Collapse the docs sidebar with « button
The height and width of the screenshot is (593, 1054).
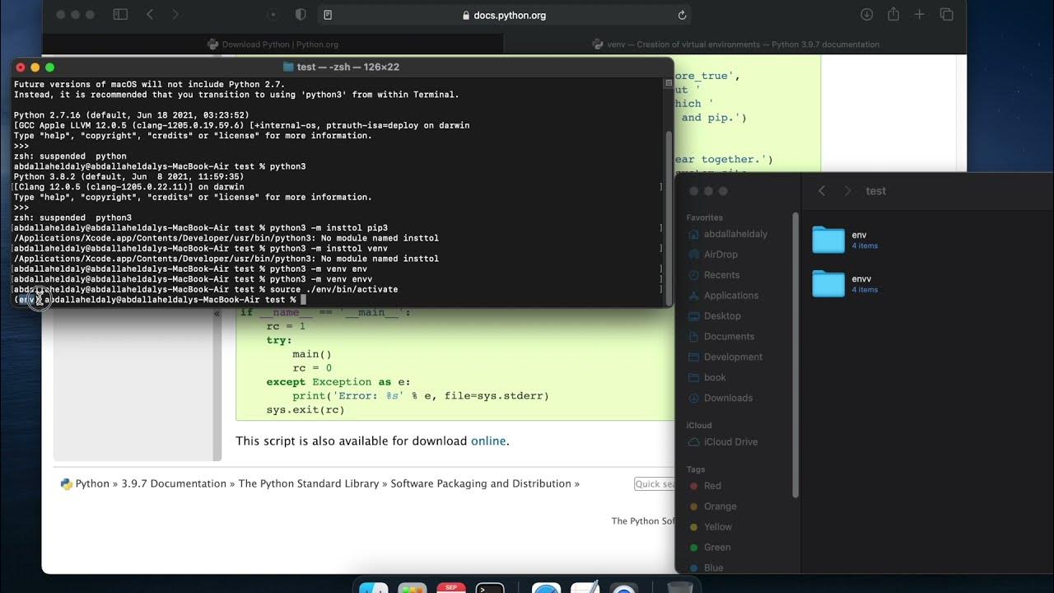tap(217, 313)
